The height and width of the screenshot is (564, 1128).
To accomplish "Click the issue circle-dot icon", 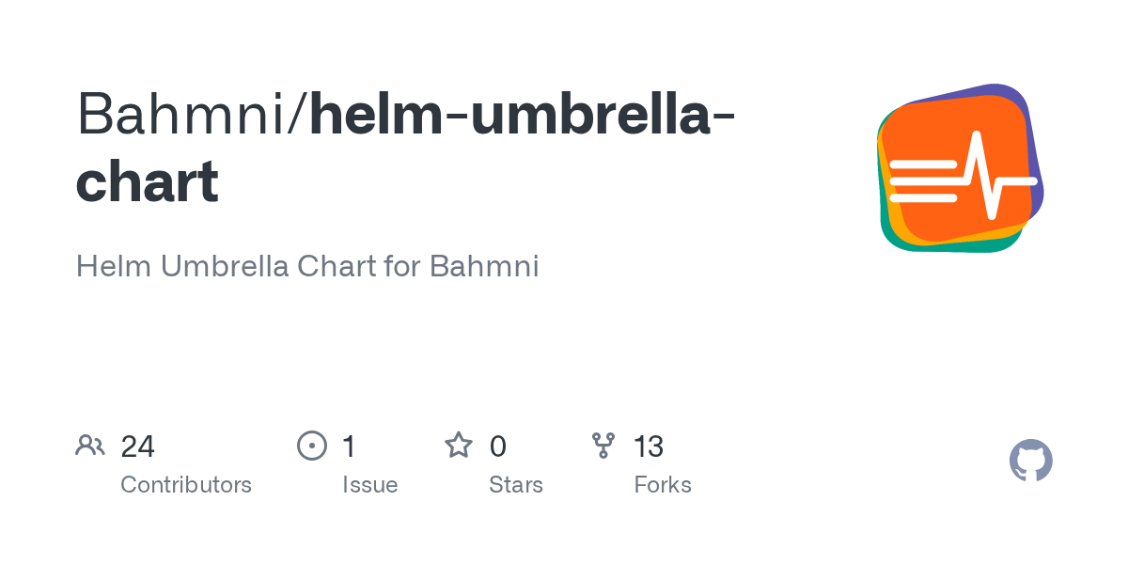I will click(x=312, y=446).
